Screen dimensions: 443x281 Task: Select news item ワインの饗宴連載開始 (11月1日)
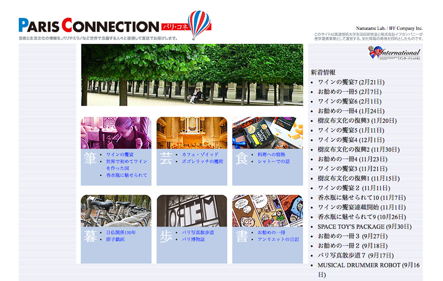[x=362, y=207]
